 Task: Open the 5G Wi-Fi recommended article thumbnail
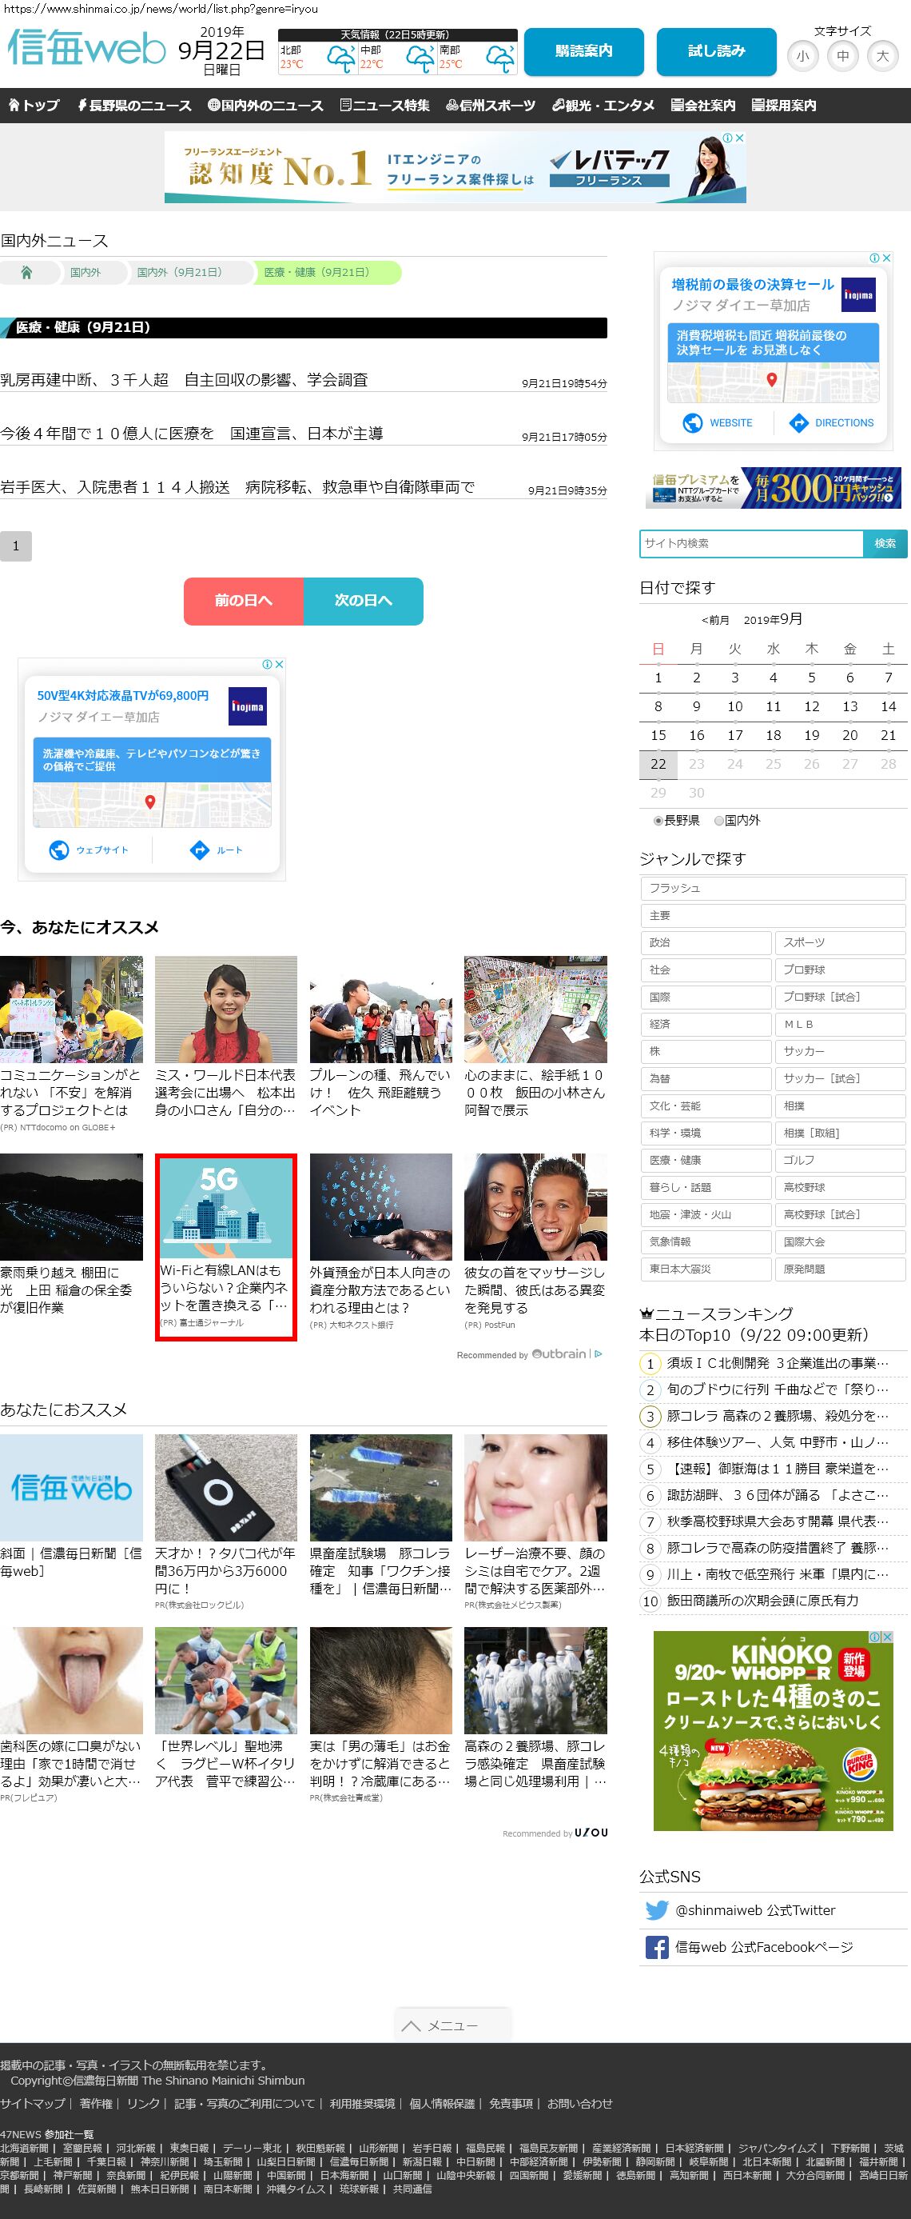225,1207
